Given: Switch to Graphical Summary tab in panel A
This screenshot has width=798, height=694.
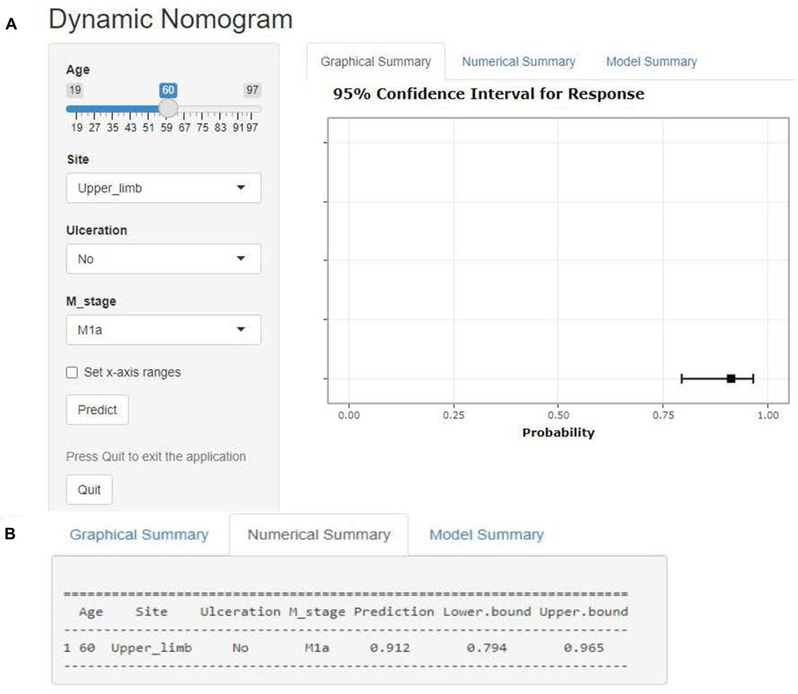Looking at the screenshot, I should coord(375,62).
